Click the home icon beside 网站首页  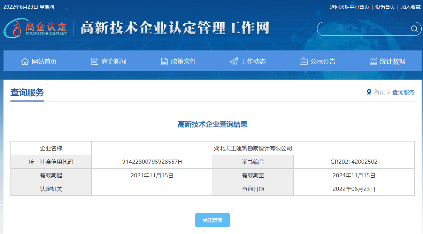point(25,62)
